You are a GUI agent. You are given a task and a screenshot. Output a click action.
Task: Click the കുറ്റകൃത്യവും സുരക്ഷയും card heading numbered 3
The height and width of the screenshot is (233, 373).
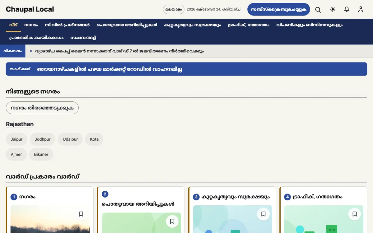tap(236, 197)
